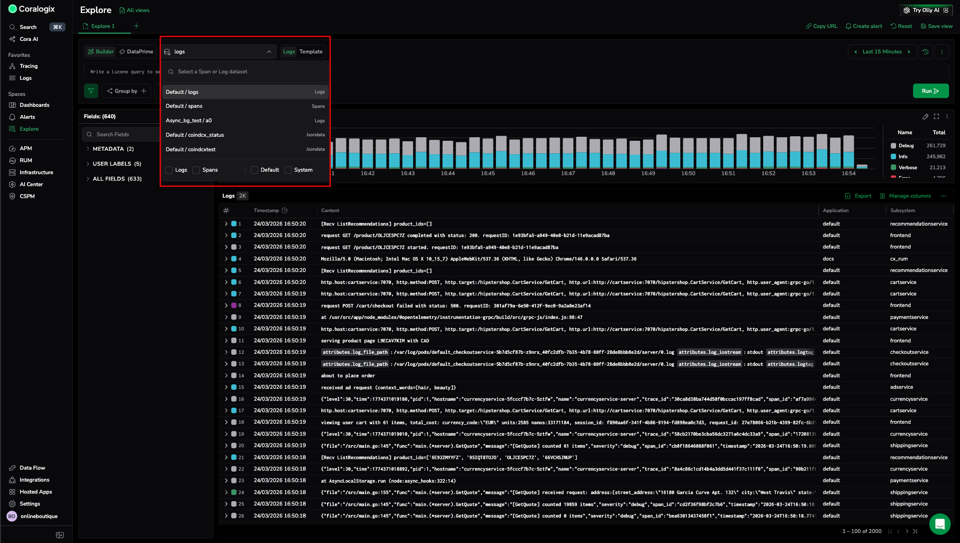The height and width of the screenshot is (543, 960).
Task: Collapse the logs dataset dropdown
Action: click(x=269, y=52)
